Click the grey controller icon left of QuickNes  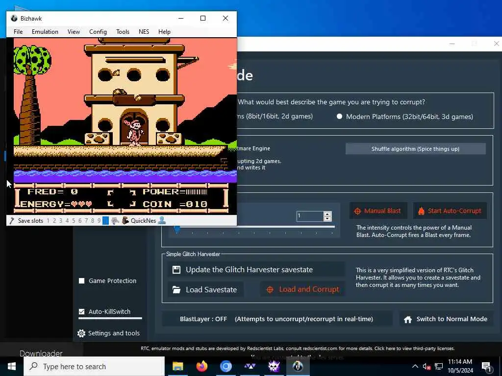point(115,221)
